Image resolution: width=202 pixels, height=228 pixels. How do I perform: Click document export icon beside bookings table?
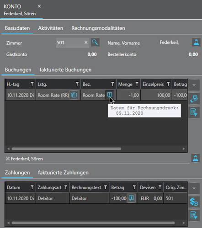(x=194, y=112)
